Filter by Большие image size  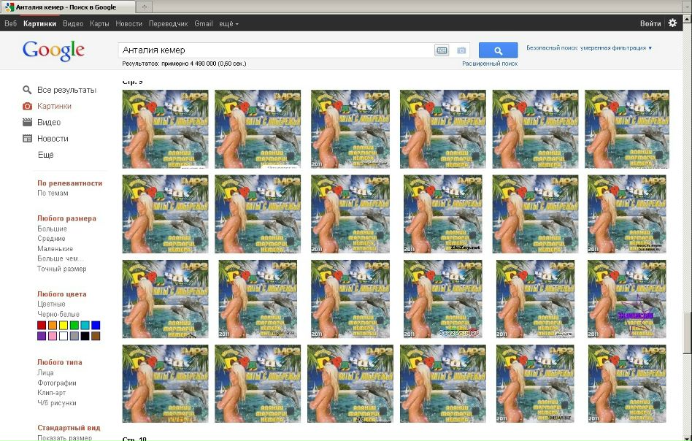52,229
